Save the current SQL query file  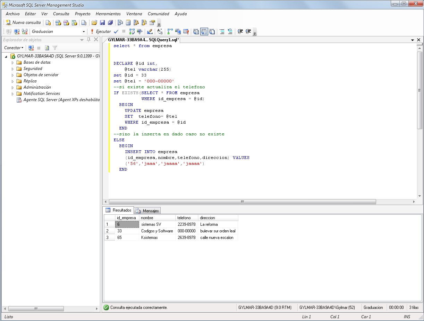[x=102, y=22]
